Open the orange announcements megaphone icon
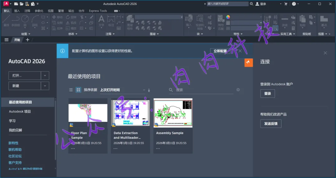 point(249,62)
